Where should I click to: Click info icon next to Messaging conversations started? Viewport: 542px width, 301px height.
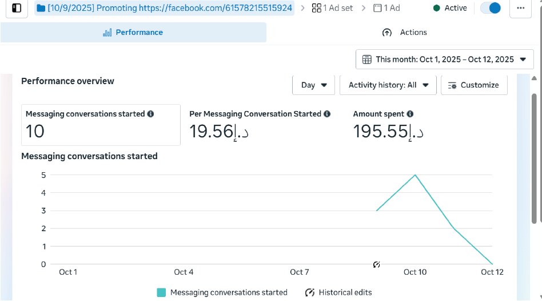[151, 114]
